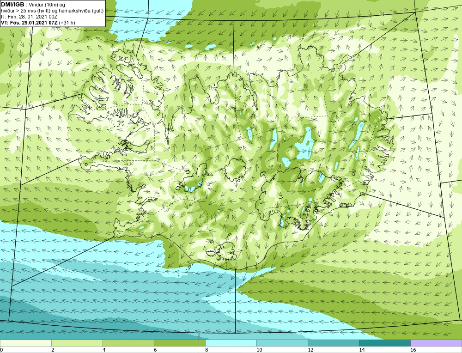This screenshot has width=462, height=353.
Task: Select the 'hviður > 25 m/s (hvítt)' legend line
Action: pos(52,11)
